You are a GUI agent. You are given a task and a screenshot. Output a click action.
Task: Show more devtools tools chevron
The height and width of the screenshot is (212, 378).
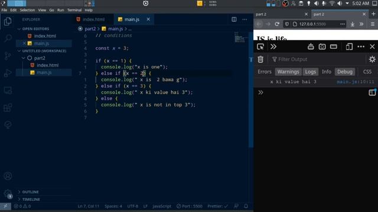[273, 47]
